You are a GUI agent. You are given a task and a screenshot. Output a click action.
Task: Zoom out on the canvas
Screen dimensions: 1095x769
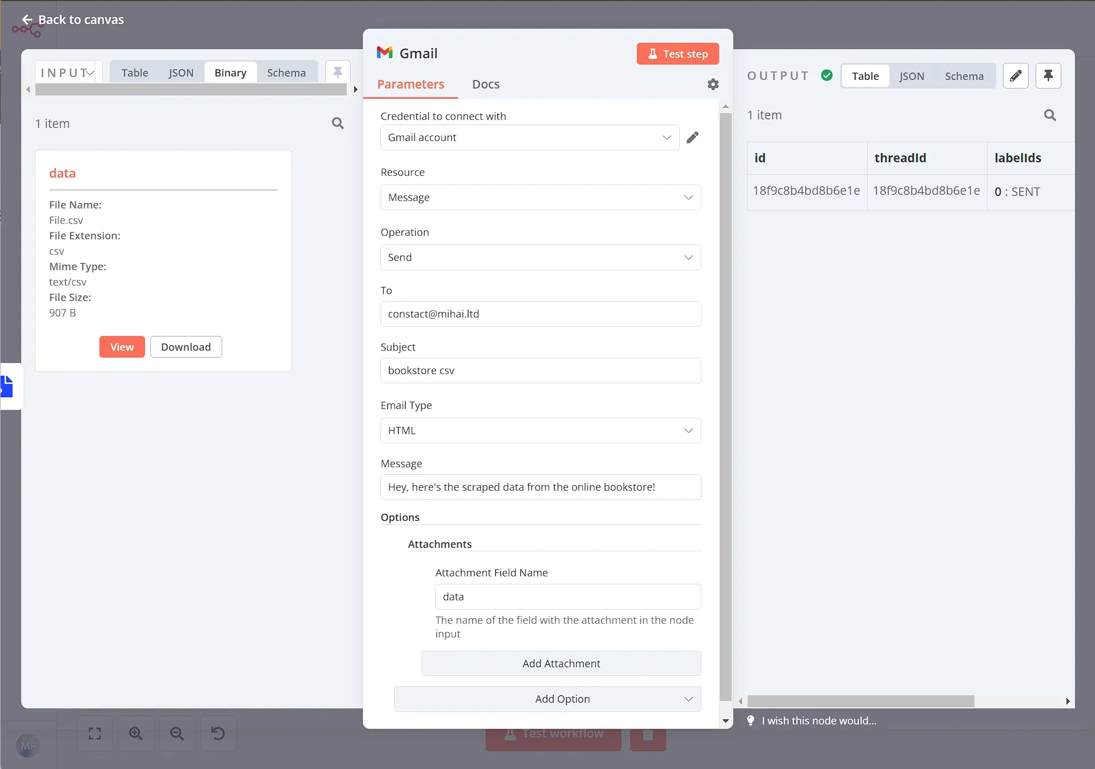(x=177, y=734)
